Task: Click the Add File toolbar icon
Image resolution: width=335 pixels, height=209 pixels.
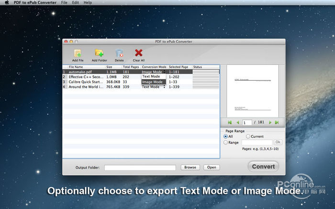Action: 78,53
